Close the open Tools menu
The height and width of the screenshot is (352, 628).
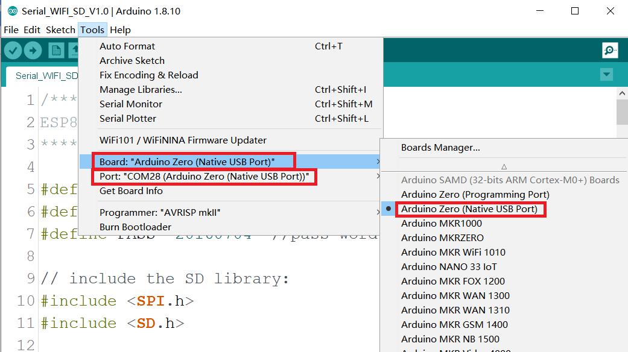point(92,30)
